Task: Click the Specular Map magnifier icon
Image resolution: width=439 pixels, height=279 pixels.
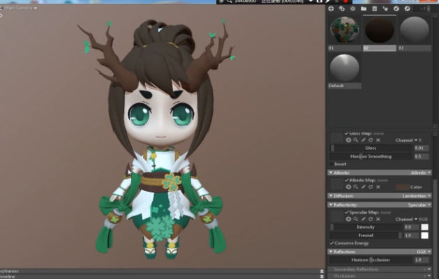Action: (x=355, y=219)
